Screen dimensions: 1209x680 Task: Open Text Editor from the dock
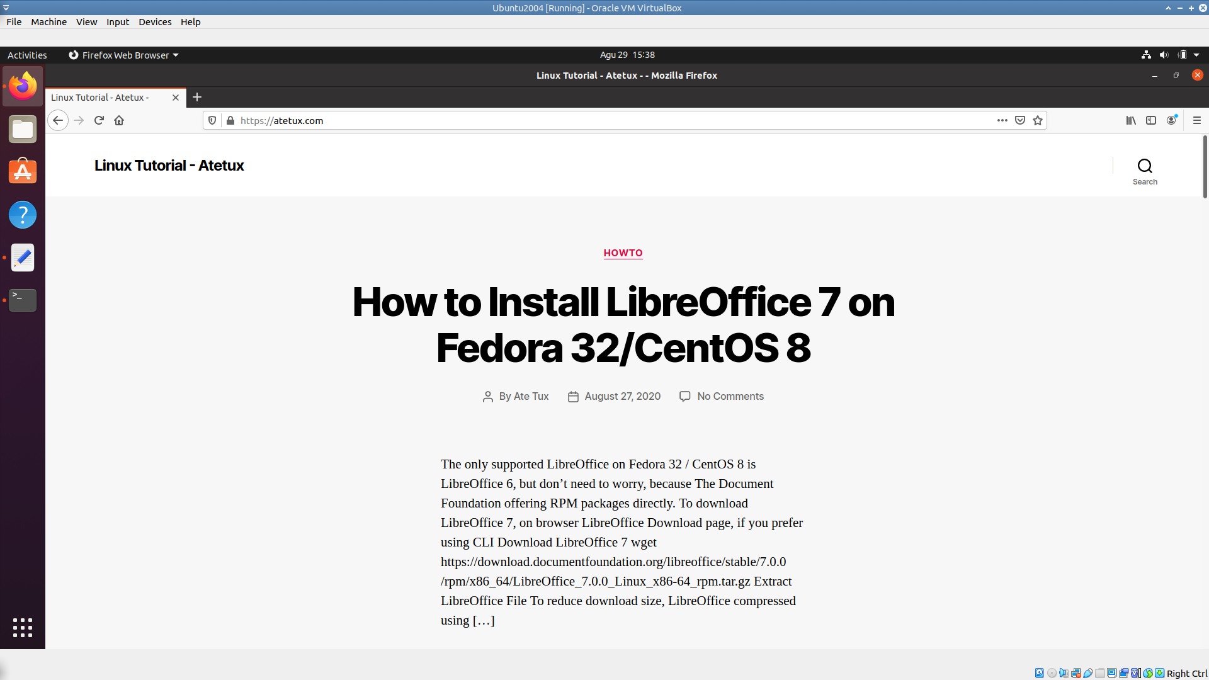[23, 258]
